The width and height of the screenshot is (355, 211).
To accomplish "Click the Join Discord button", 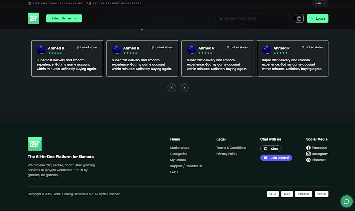I will [276, 158].
